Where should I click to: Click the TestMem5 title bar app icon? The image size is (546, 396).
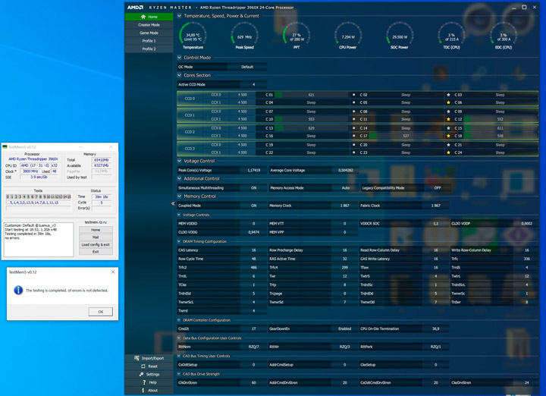(x=5, y=147)
